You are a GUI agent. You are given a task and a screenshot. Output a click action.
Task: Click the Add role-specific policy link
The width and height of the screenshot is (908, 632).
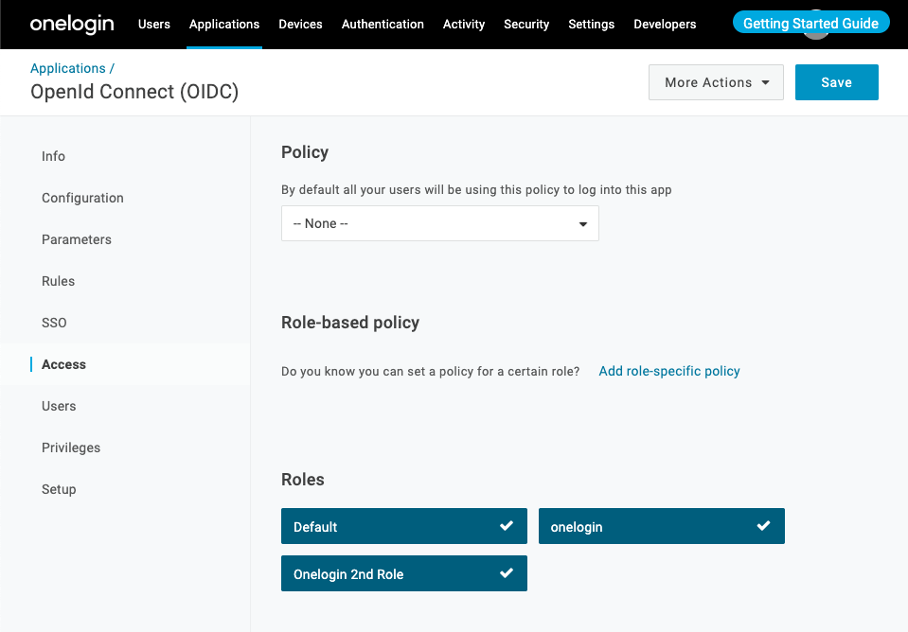(x=669, y=371)
